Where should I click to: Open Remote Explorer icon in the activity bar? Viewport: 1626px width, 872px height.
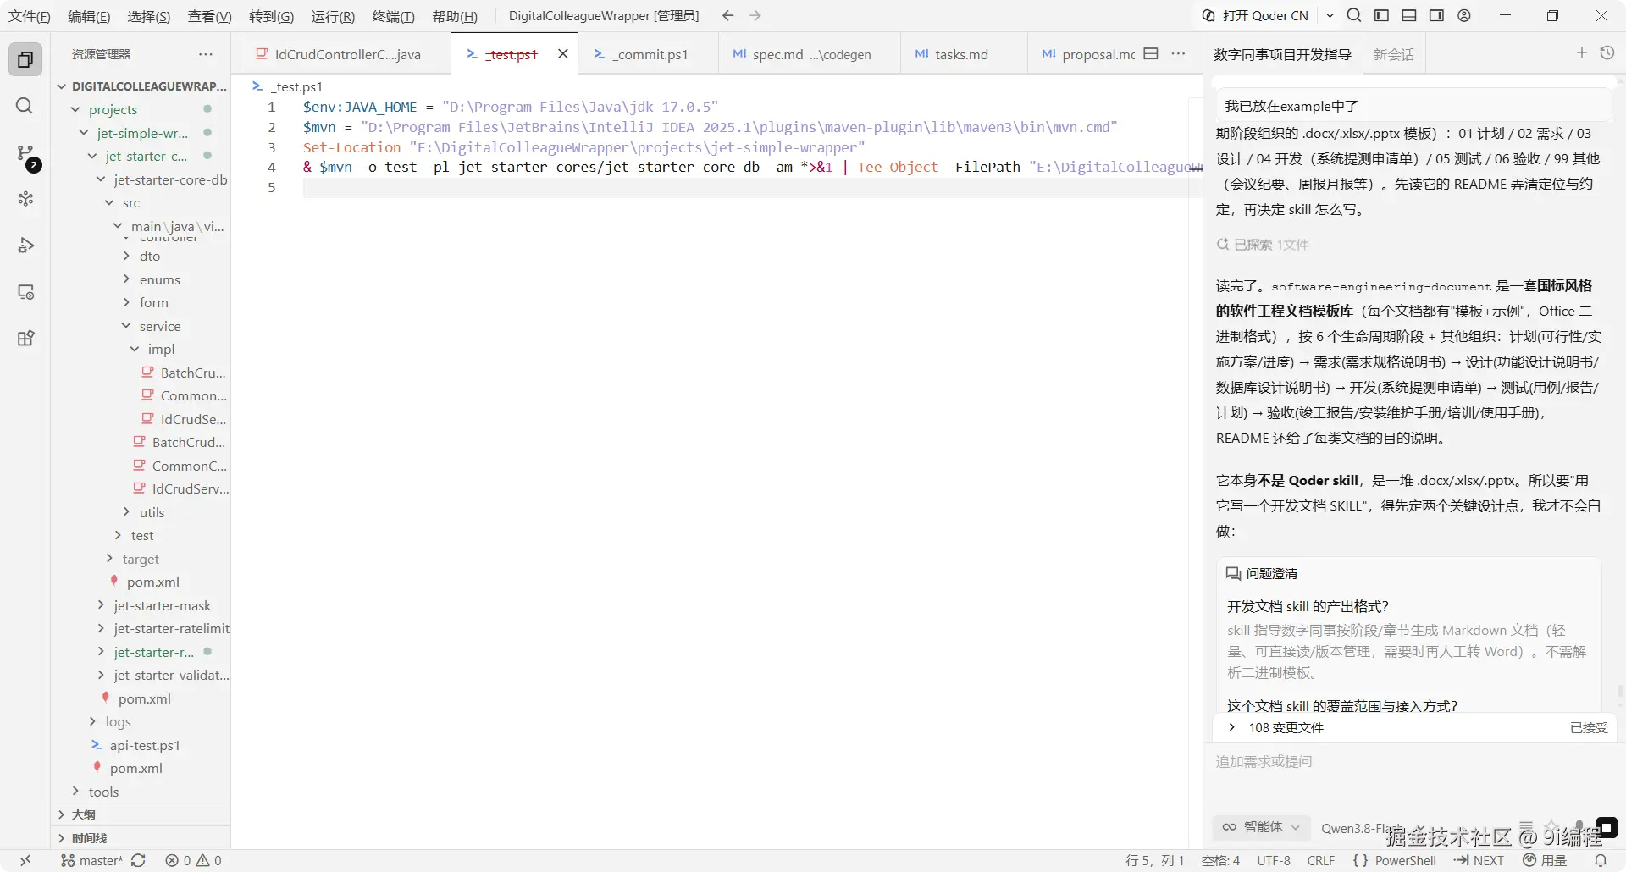coord(25,292)
